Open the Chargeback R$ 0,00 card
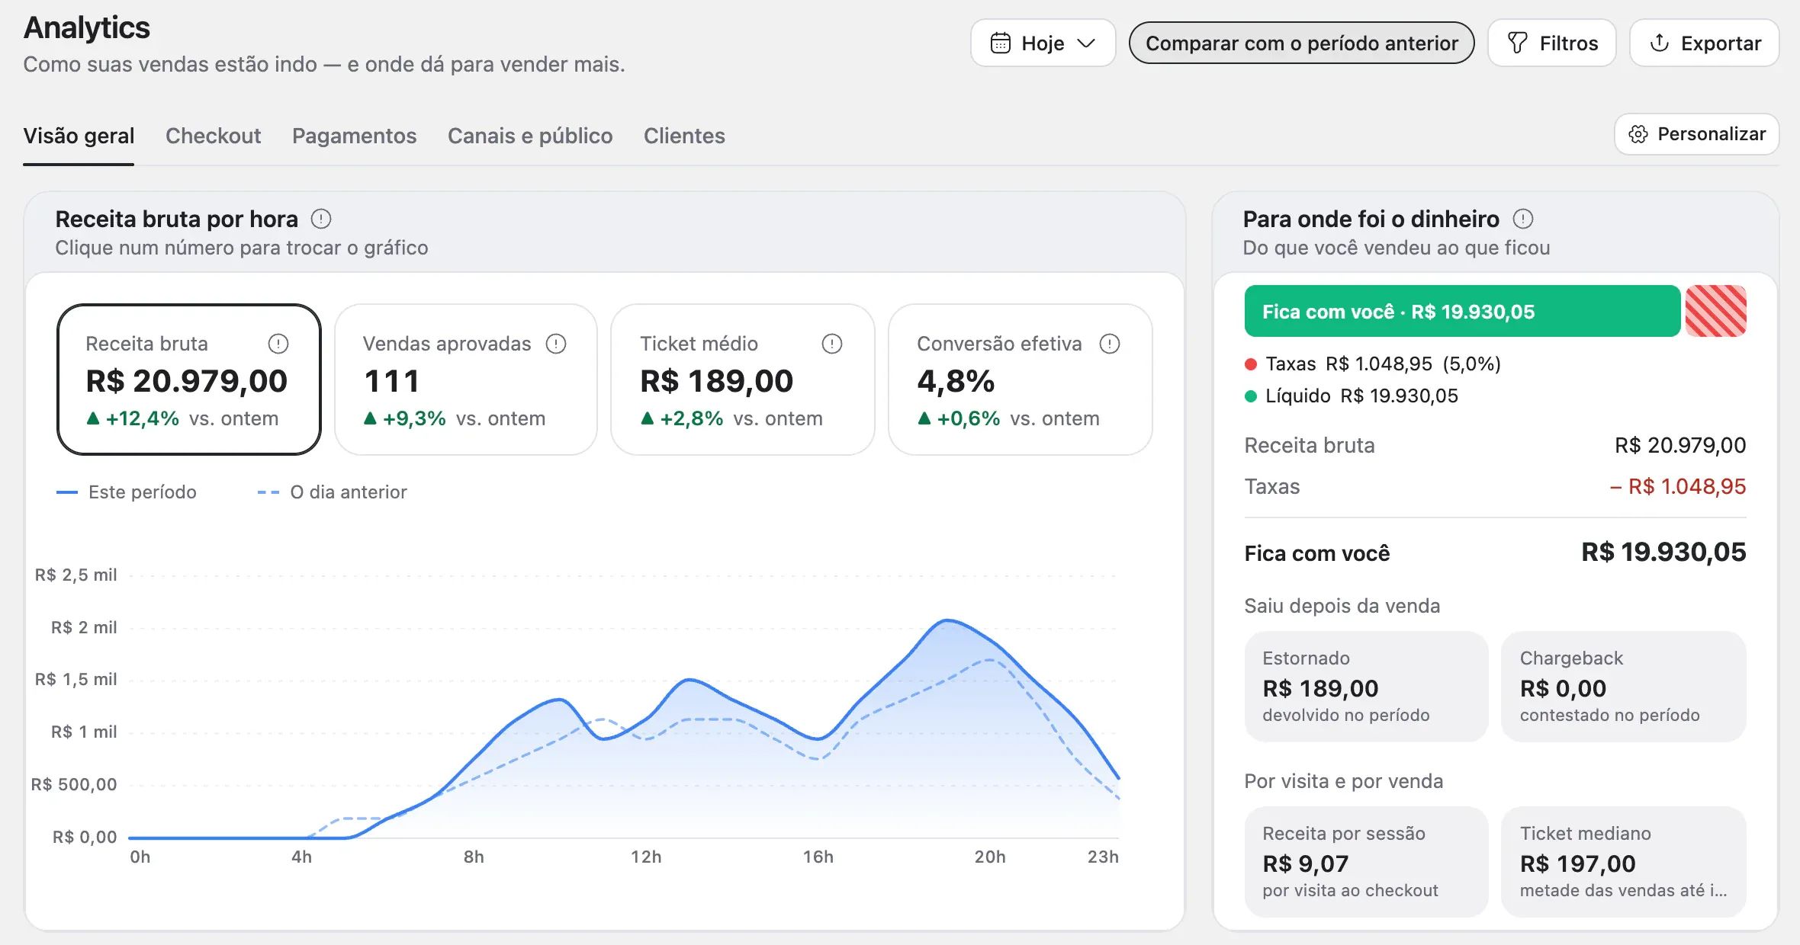This screenshot has height=945, width=1800. 1624,686
